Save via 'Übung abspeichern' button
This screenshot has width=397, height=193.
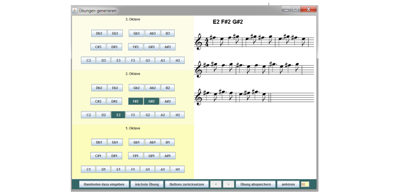pos(256,185)
